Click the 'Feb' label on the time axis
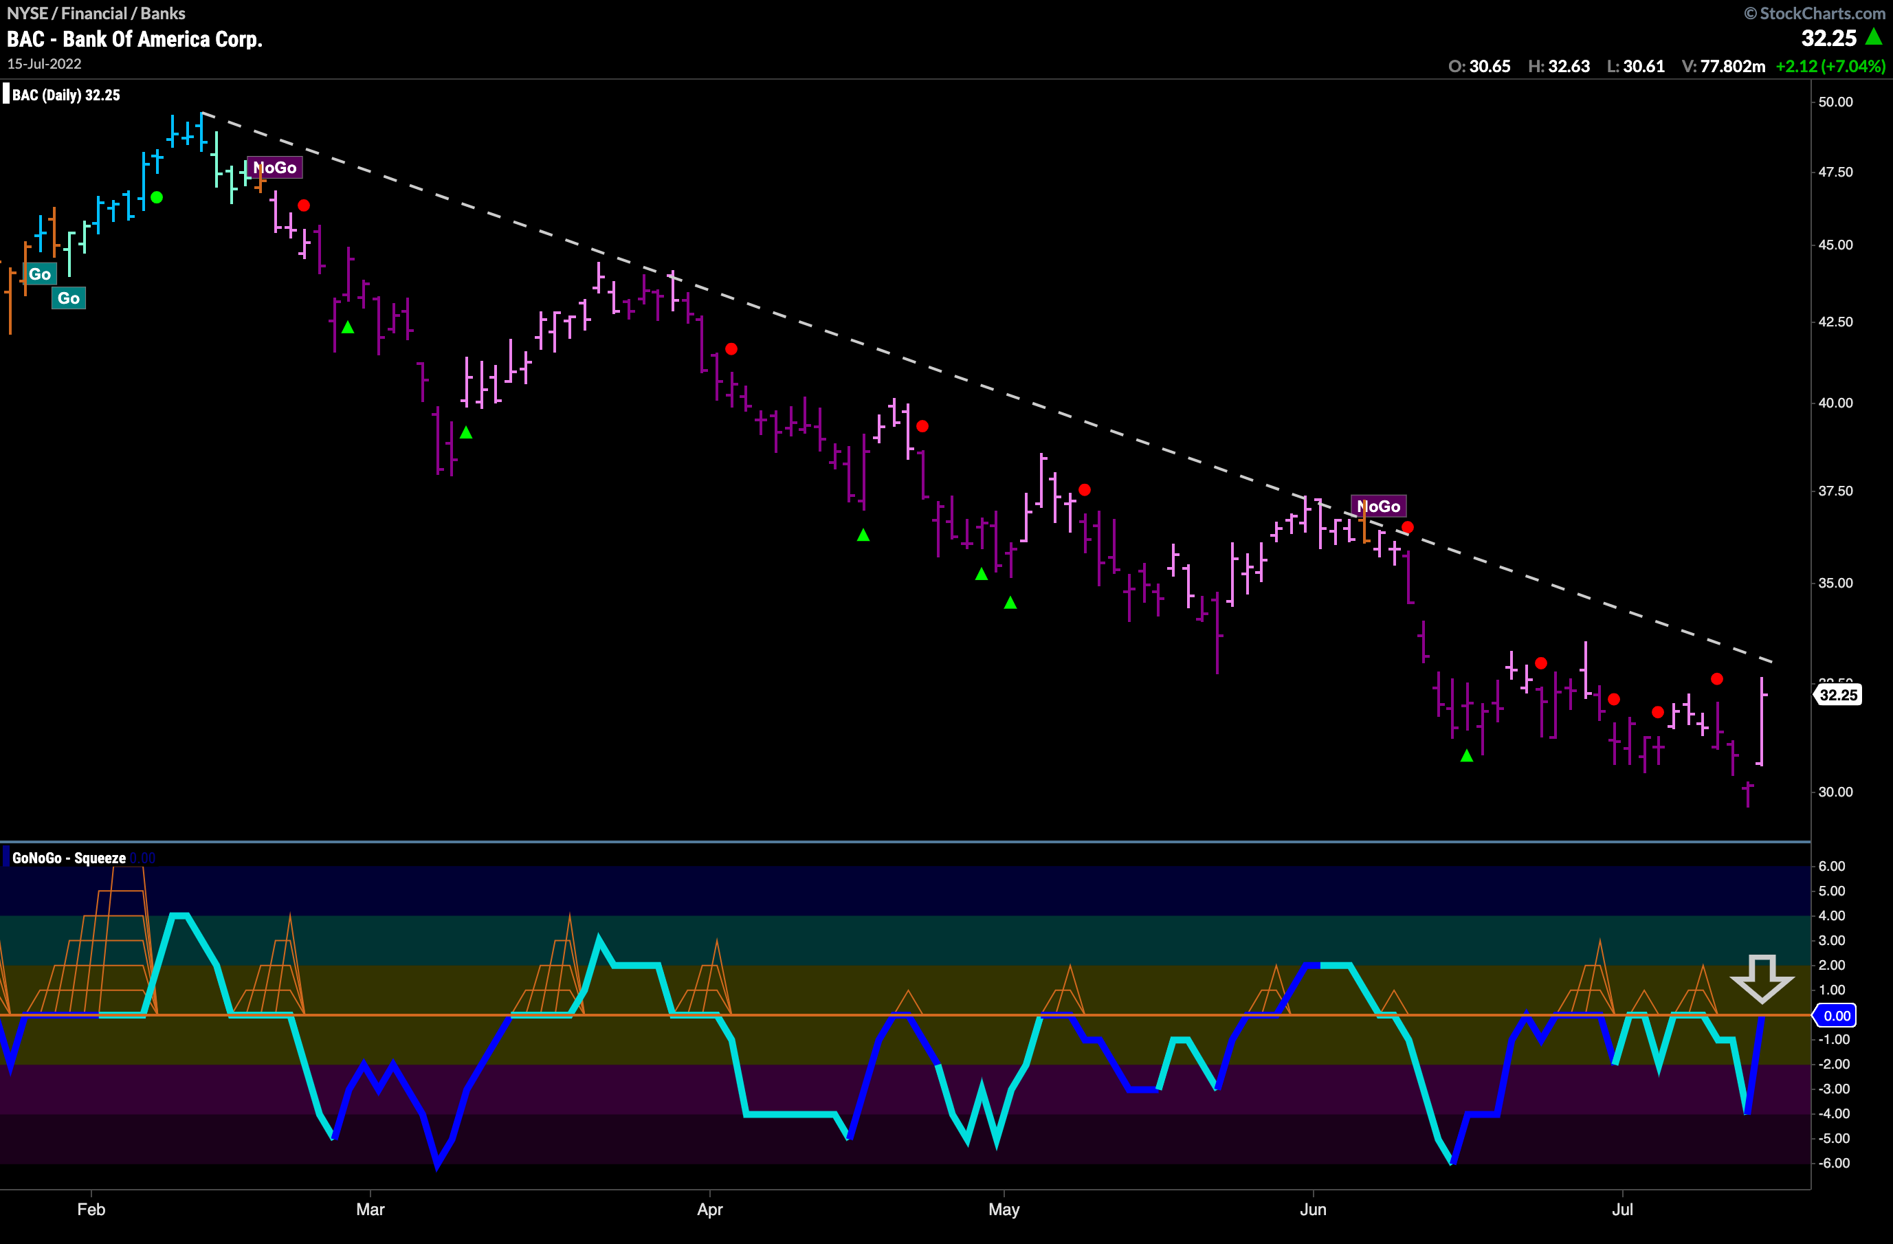The width and height of the screenshot is (1893, 1244). (91, 1209)
